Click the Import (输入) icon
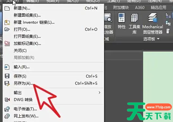Image resolution: width=173 pixels, height=122 pixels. coord(7,67)
